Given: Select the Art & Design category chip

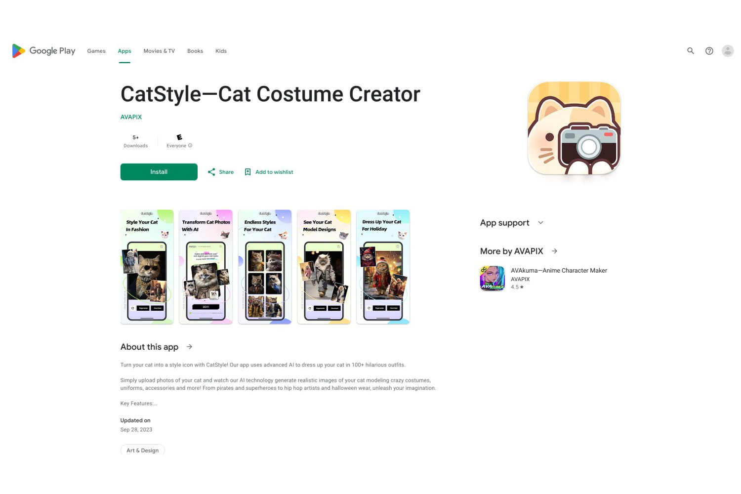Looking at the screenshot, I should click(x=142, y=450).
